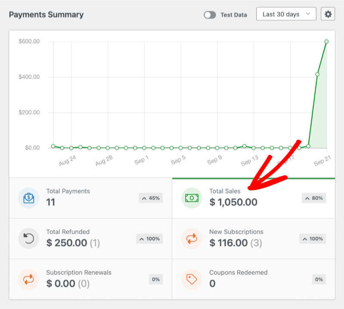Click the Subscription Renewals arrows icon
This screenshot has width=344, height=309.
[29, 279]
